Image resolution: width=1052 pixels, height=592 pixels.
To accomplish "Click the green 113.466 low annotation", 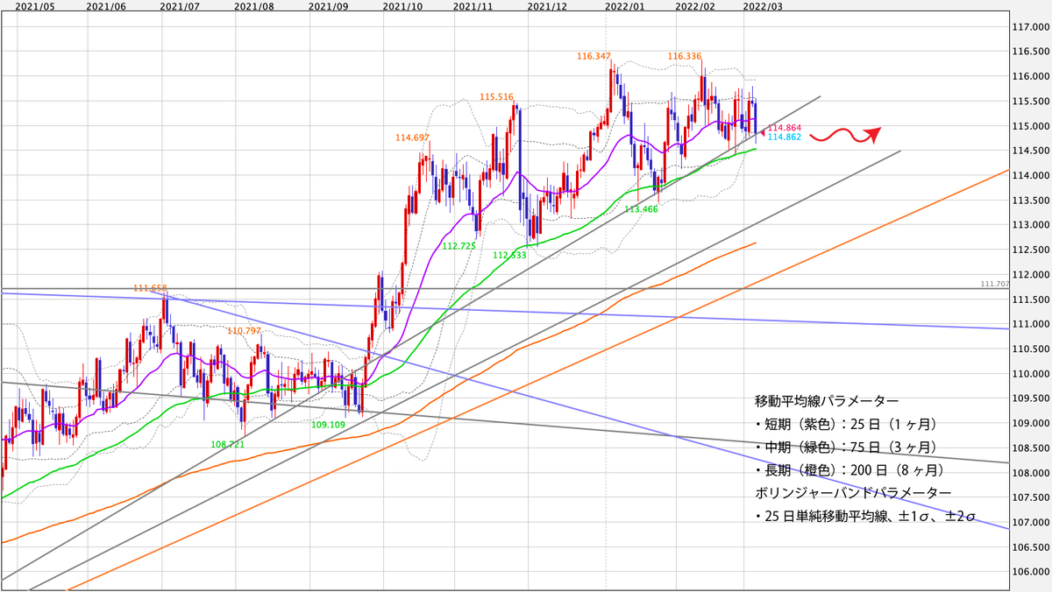I will [x=641, y=209].
